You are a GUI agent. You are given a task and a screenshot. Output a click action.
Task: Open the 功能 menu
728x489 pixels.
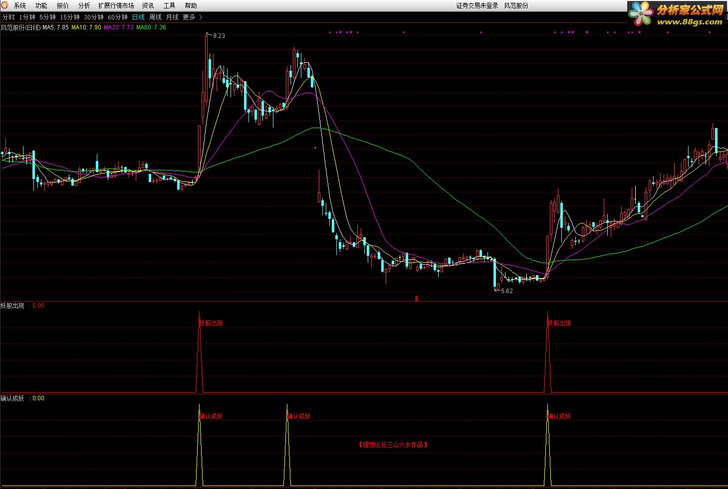click(41, 5)
